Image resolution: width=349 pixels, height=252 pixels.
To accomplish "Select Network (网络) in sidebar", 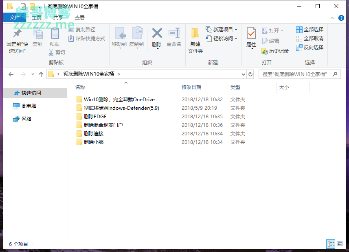I will pos(22,119).
